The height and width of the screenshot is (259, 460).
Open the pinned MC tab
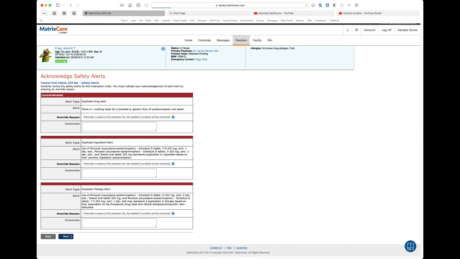tap(45, 13)
